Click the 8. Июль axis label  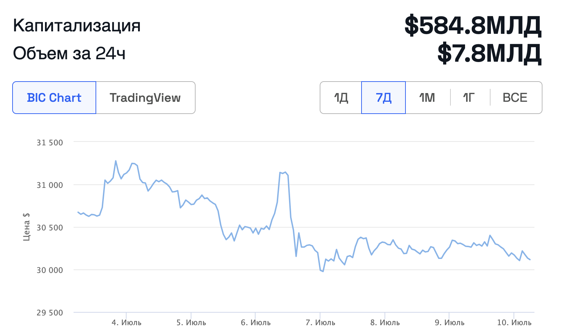pos(385,322)
